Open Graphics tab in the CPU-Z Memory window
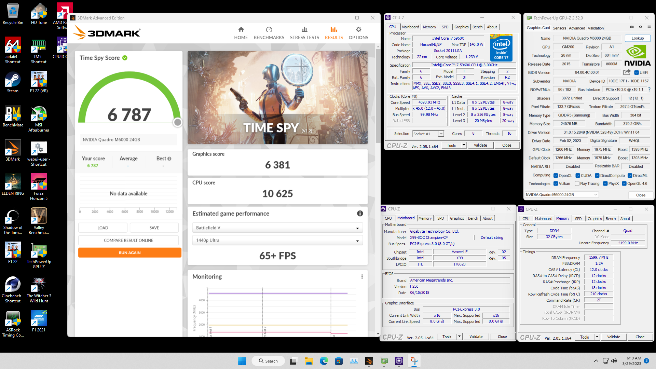 [x=594, y=219]
